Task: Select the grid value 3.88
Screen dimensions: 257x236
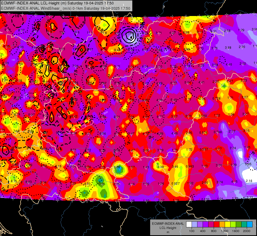Action: pos(228,48)
